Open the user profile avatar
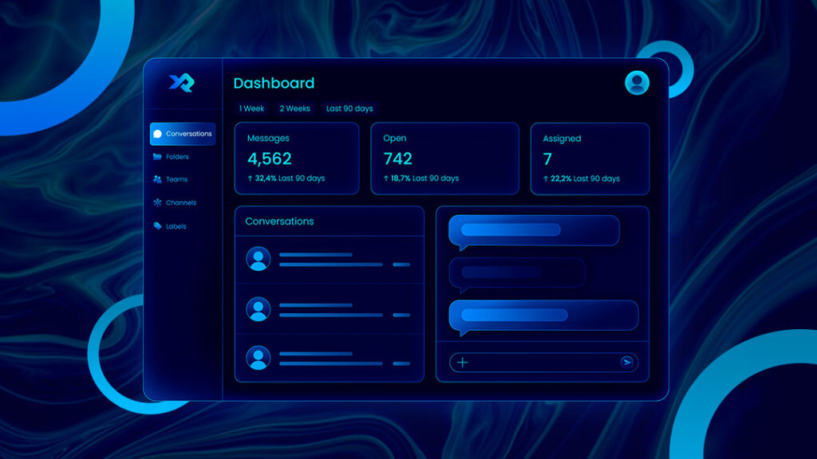This screenshot has width=817, height=459. point(637,83)
